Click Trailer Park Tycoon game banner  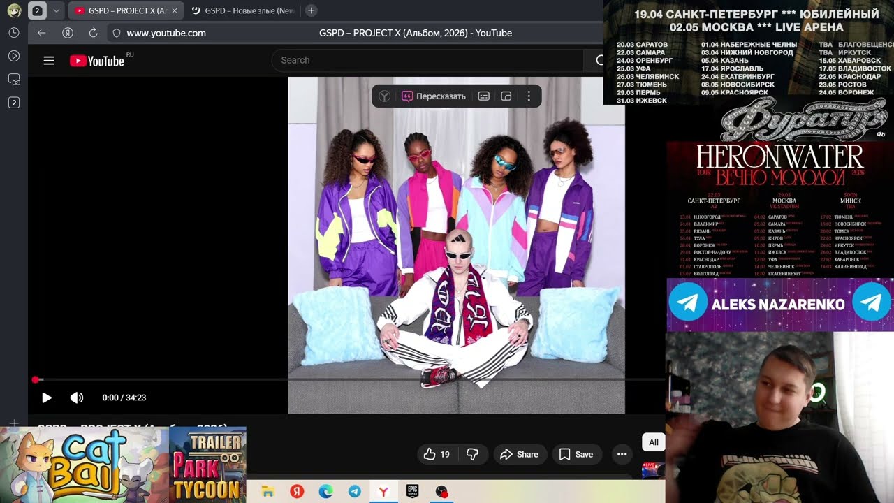[207, 465]
